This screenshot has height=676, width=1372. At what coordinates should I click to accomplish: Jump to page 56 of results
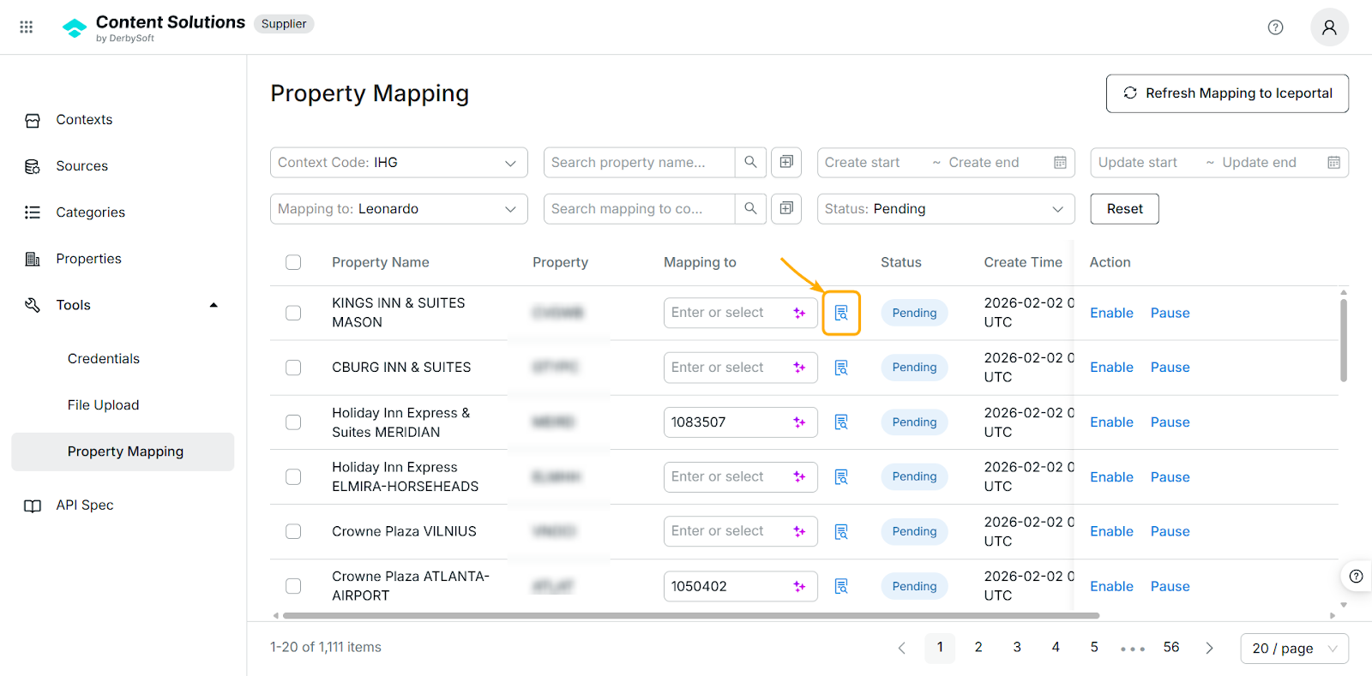(x=1171, y=648)
